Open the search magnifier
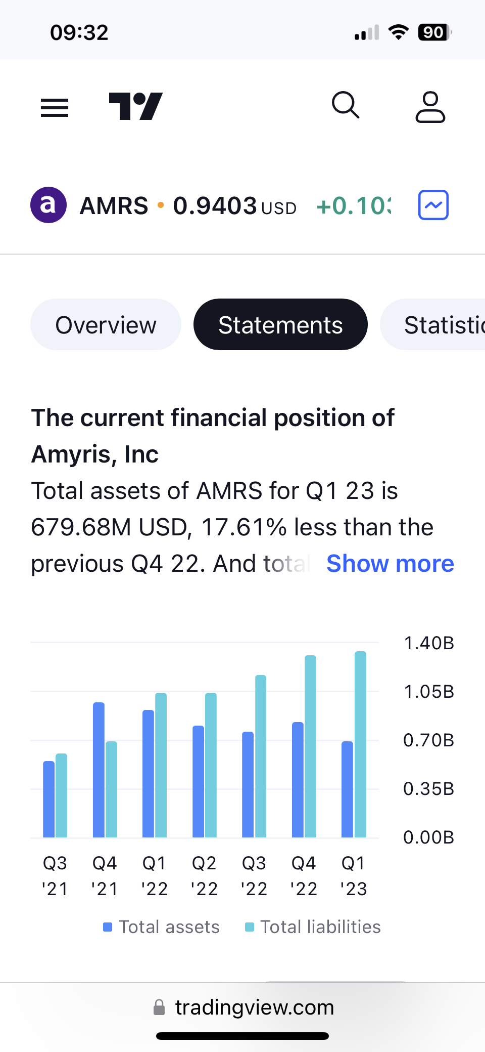This screenshot has width=485, height=1052. (346, 105)
